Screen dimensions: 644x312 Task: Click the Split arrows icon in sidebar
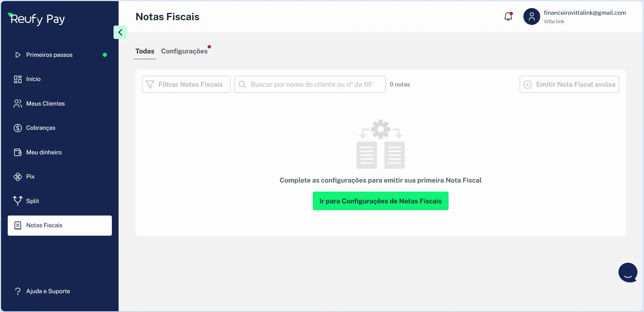tap(17, 201)
